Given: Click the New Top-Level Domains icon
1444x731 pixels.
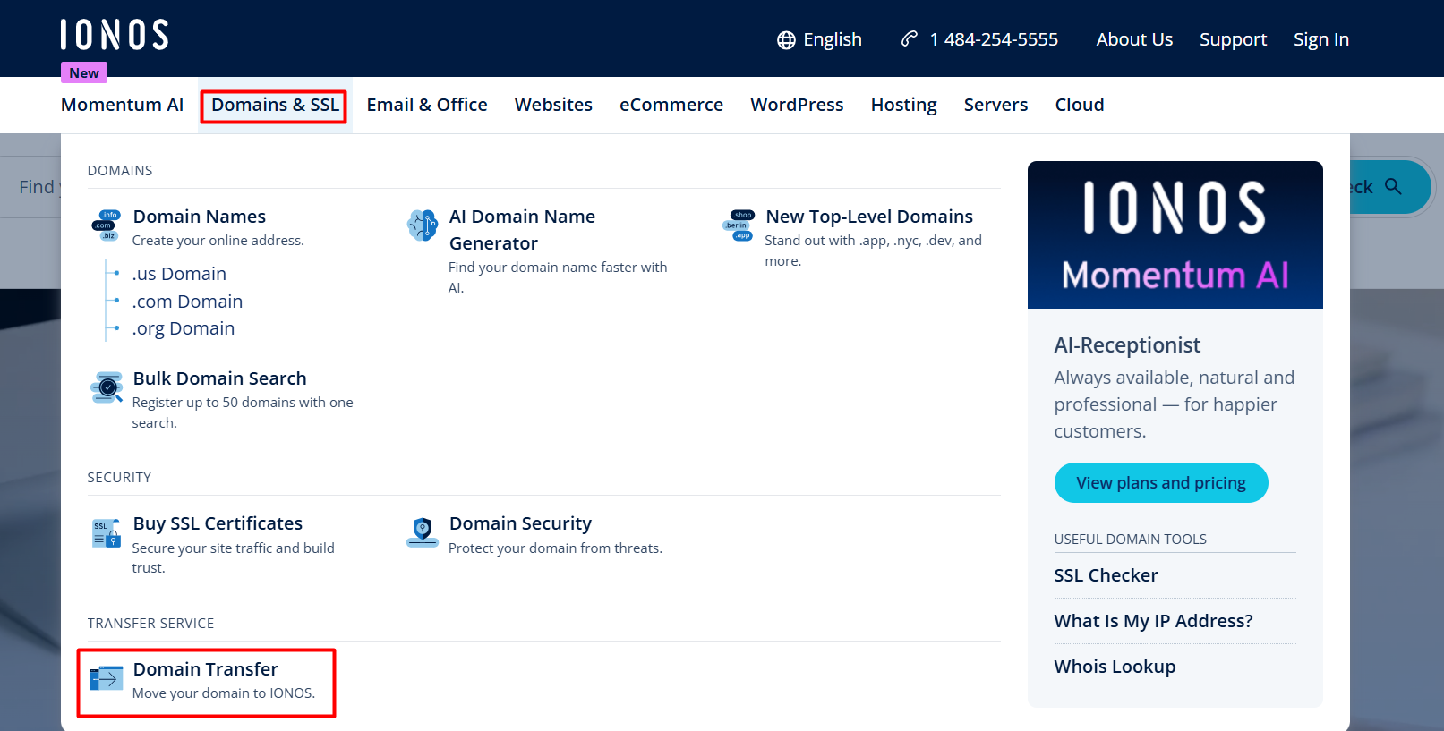Looking at the screenshot, I should coord(739,225).
